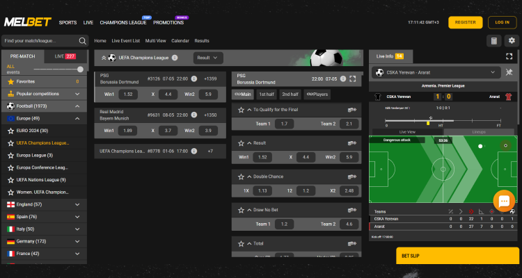
Task: Favorite the EURO 2024 league star
Action: tap(10, 131)
